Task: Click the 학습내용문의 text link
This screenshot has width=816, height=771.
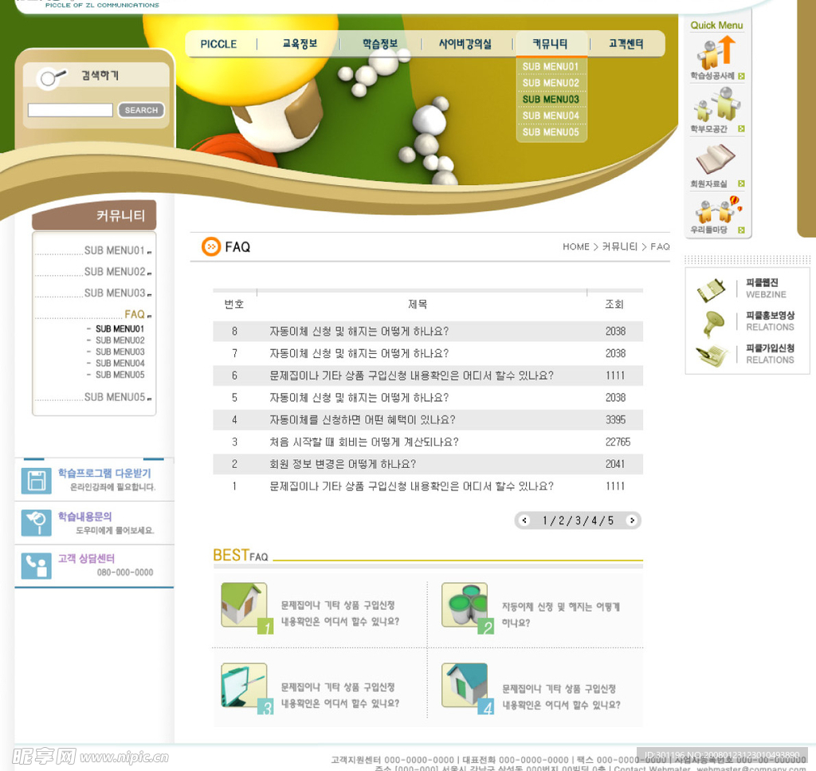Action: pyautogui.click(x=84, y=517)
